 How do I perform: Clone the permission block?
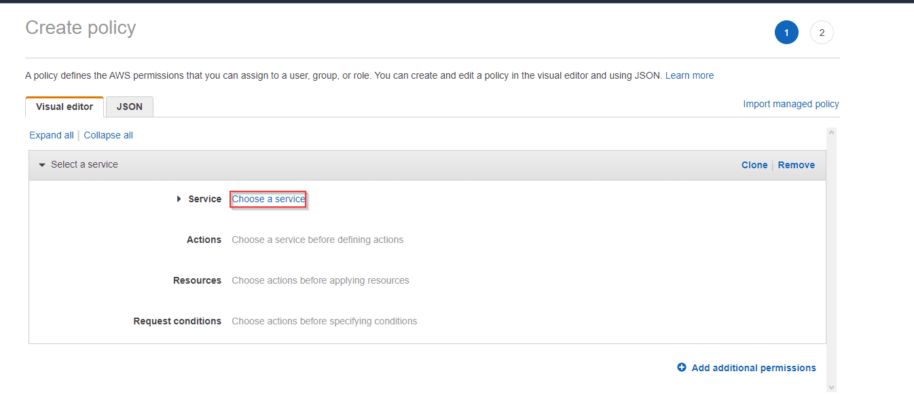pyautogui.click(x=754, y=165)
